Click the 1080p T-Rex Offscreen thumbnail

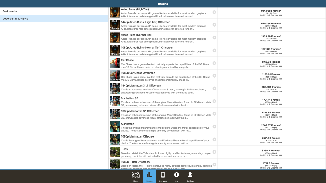(x=115, y=164)
